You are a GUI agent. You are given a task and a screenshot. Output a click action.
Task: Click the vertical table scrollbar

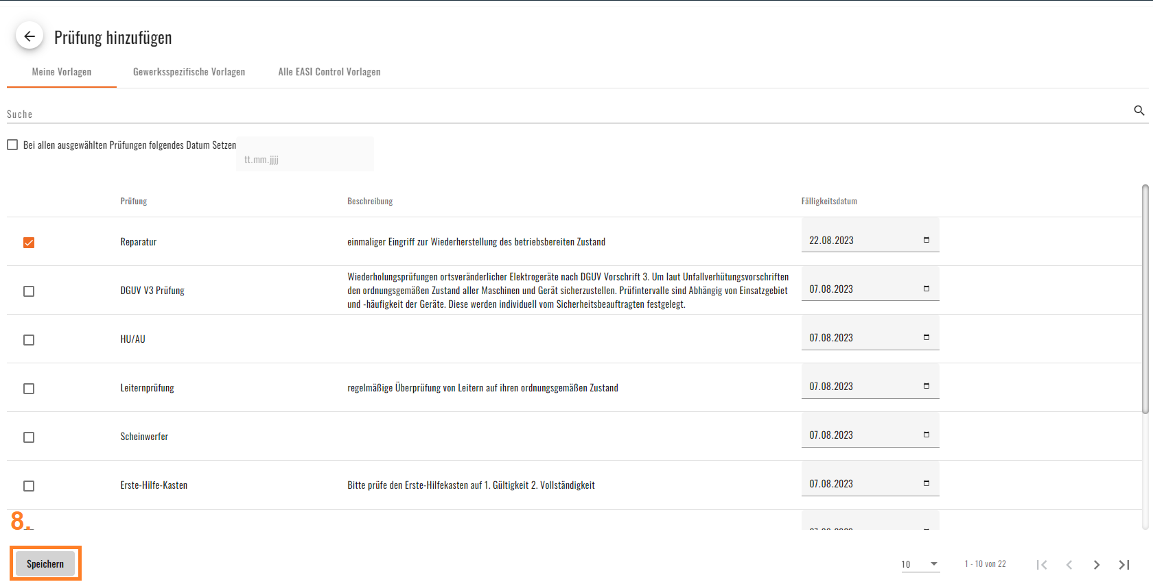pos(1145,299)
